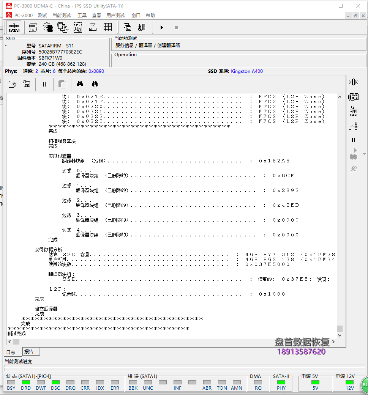Click the vertical scrollbar thumb in log
Screen dimensions: 368x395
(x=340, y=329)
